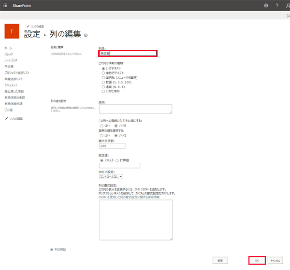Image resolution: width=290 pixels, height=270 pixels.
Task: Open 最近使った項目 in left navigation
Action: tap(14, 91)
